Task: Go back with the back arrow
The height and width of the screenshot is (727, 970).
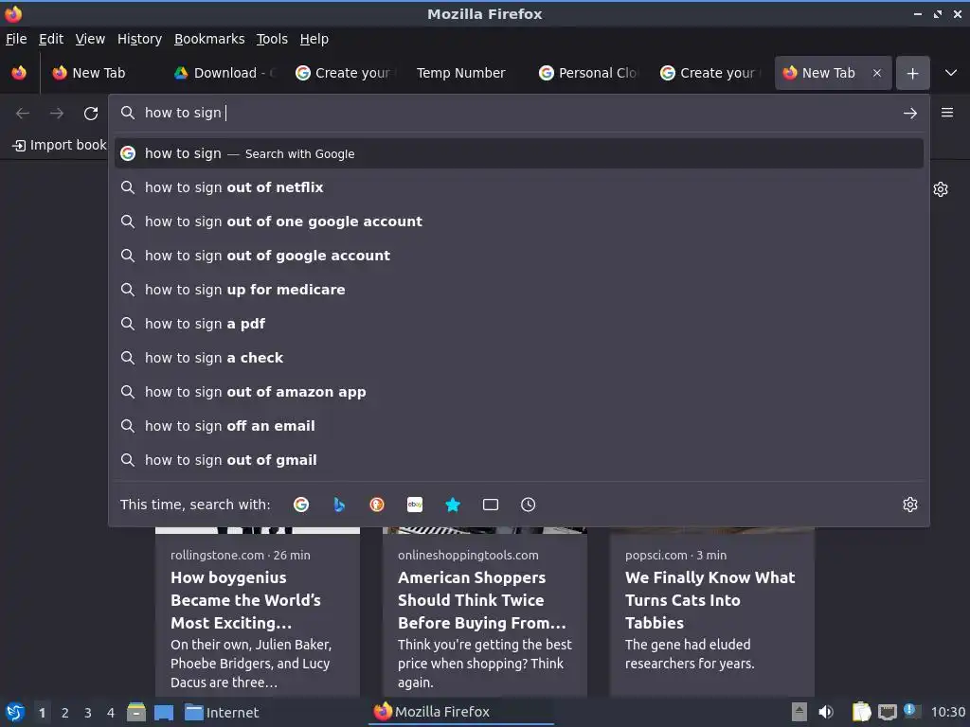Action: tap(23, 114)
